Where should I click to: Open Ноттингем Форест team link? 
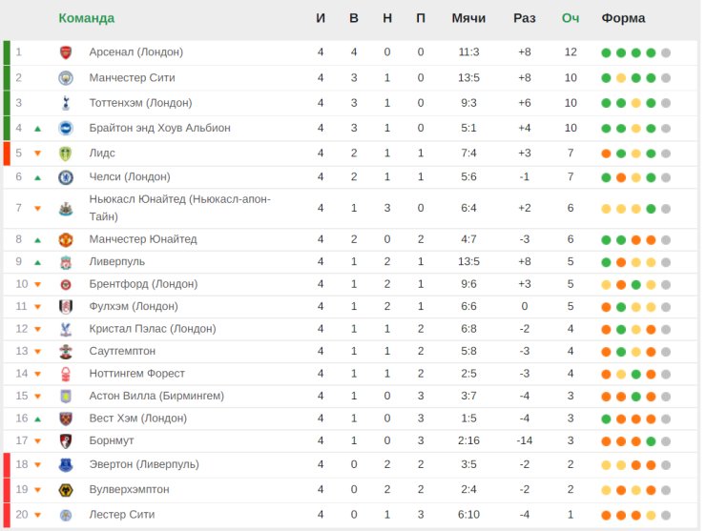click(x=136, y=374)
